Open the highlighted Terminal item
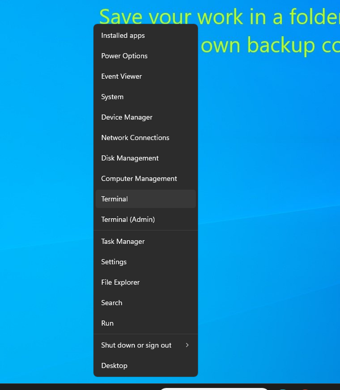 [115, 199]
